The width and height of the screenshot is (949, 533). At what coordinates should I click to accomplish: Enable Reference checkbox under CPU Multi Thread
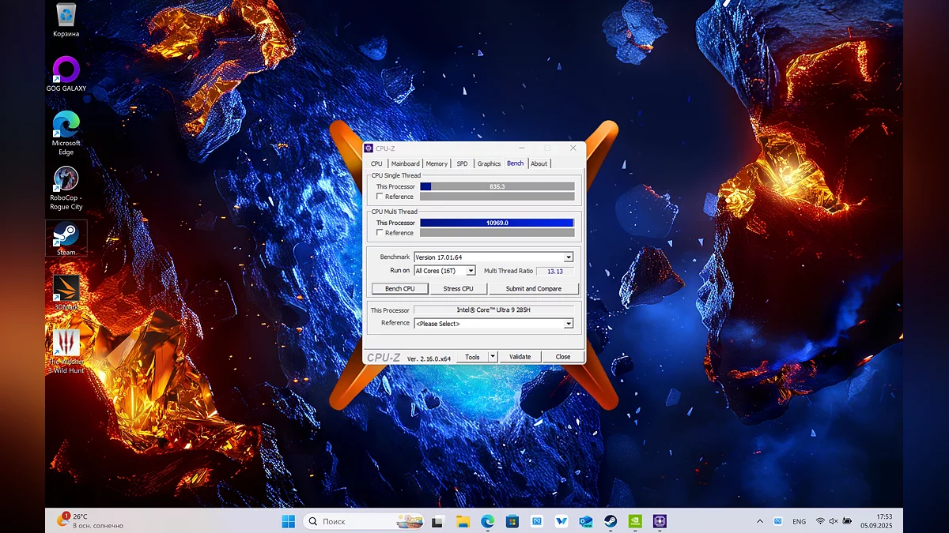(380, 233)
